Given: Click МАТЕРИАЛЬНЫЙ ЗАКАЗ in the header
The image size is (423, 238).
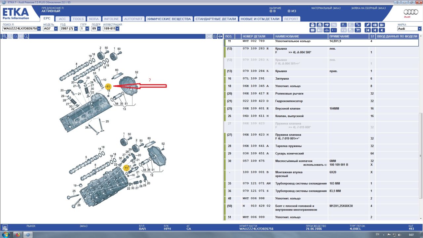Looking at the screenshot, I should [x=327, y=8].
